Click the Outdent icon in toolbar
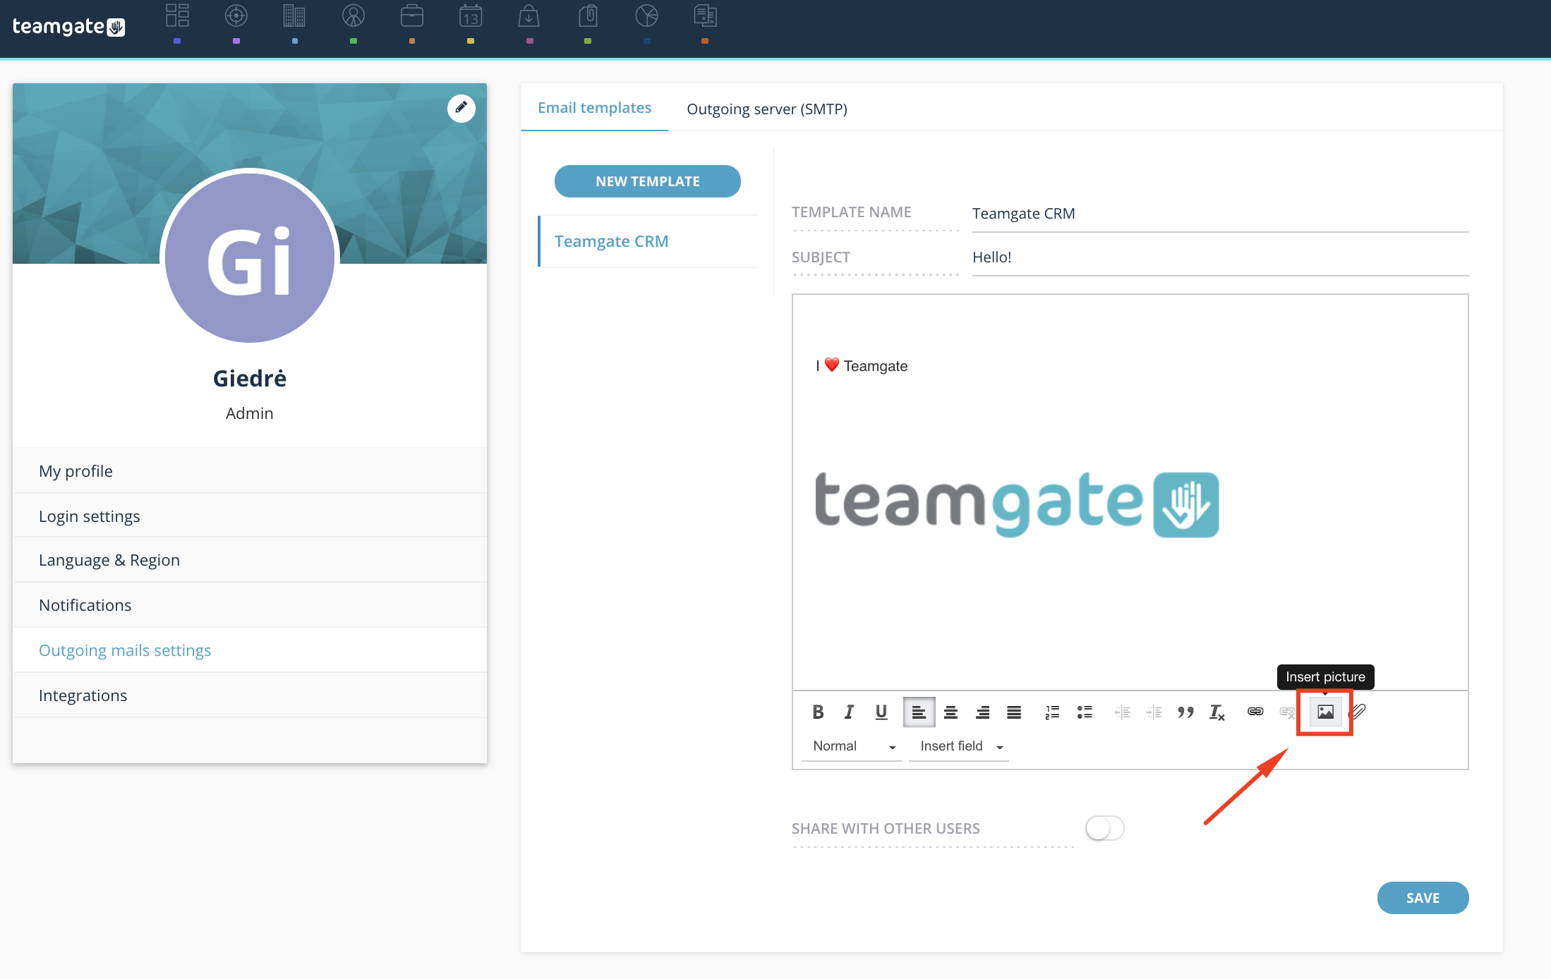The width and height of the screenshot is (1551, 979). coord(1123,712)
